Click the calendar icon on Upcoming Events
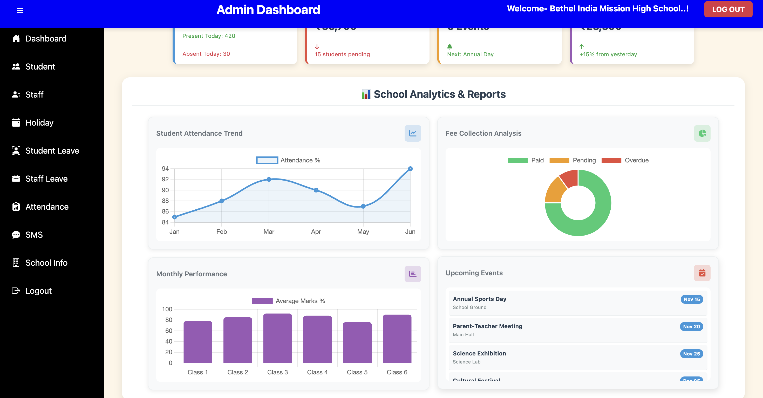This screenshot has height=398, width=763. click(702, 273)
